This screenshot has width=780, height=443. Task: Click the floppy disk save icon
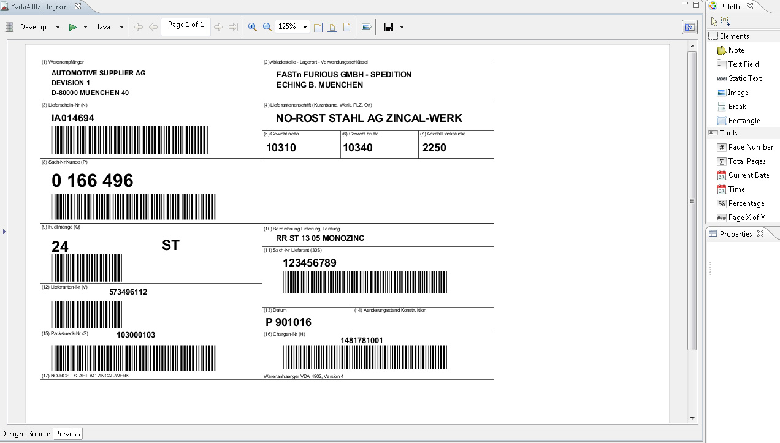click(x=388, y=27)
